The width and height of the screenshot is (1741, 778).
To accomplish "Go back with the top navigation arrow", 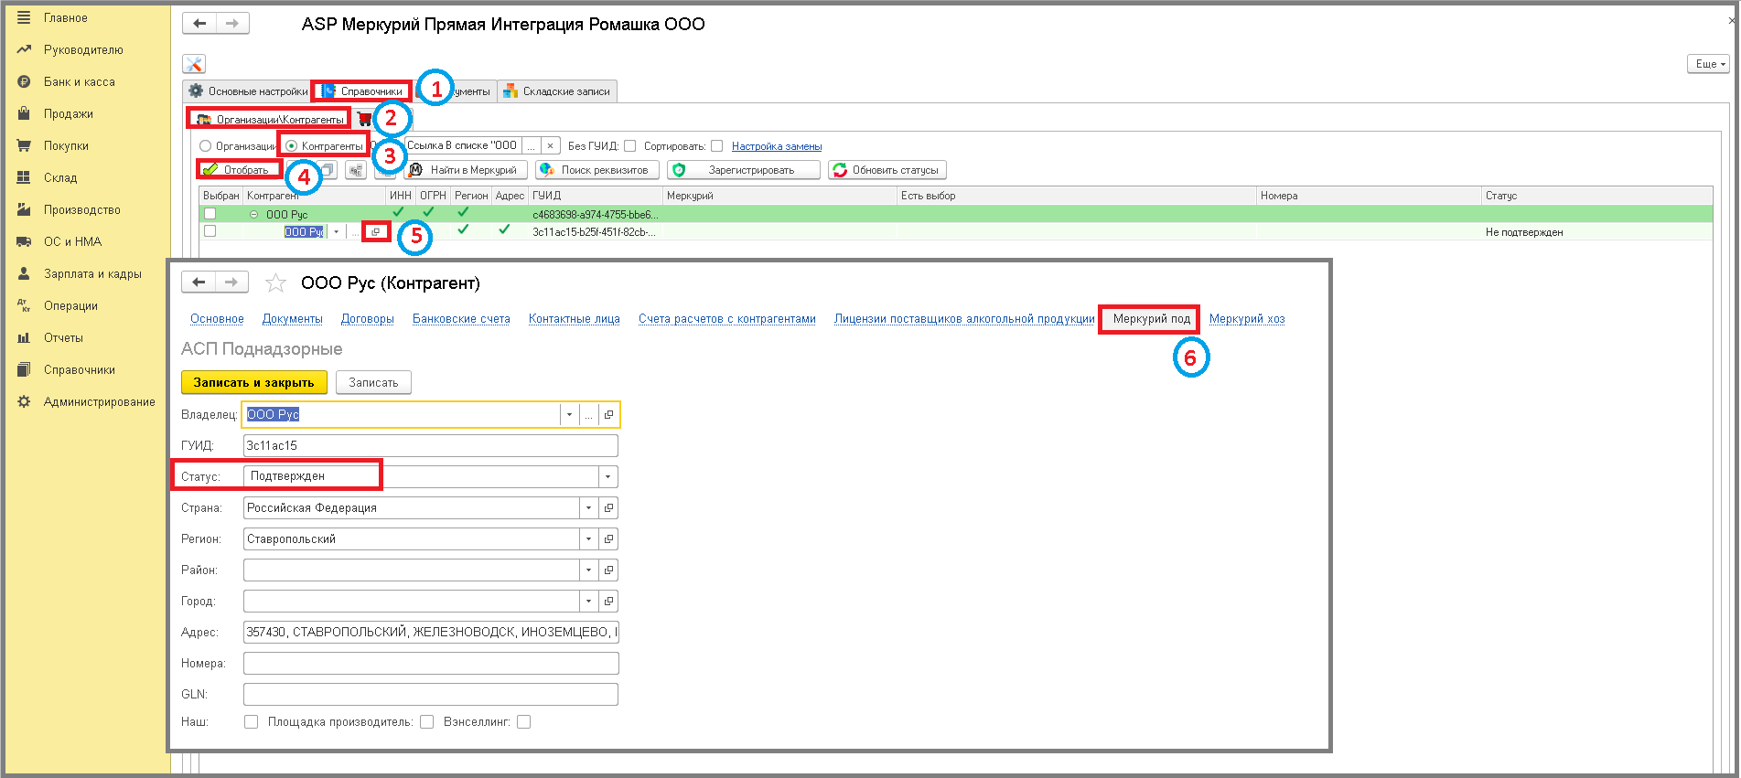I will [x=199, y=23].
